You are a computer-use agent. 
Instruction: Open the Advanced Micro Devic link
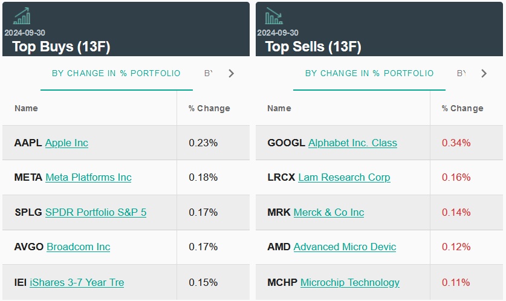tap(345, 247)
